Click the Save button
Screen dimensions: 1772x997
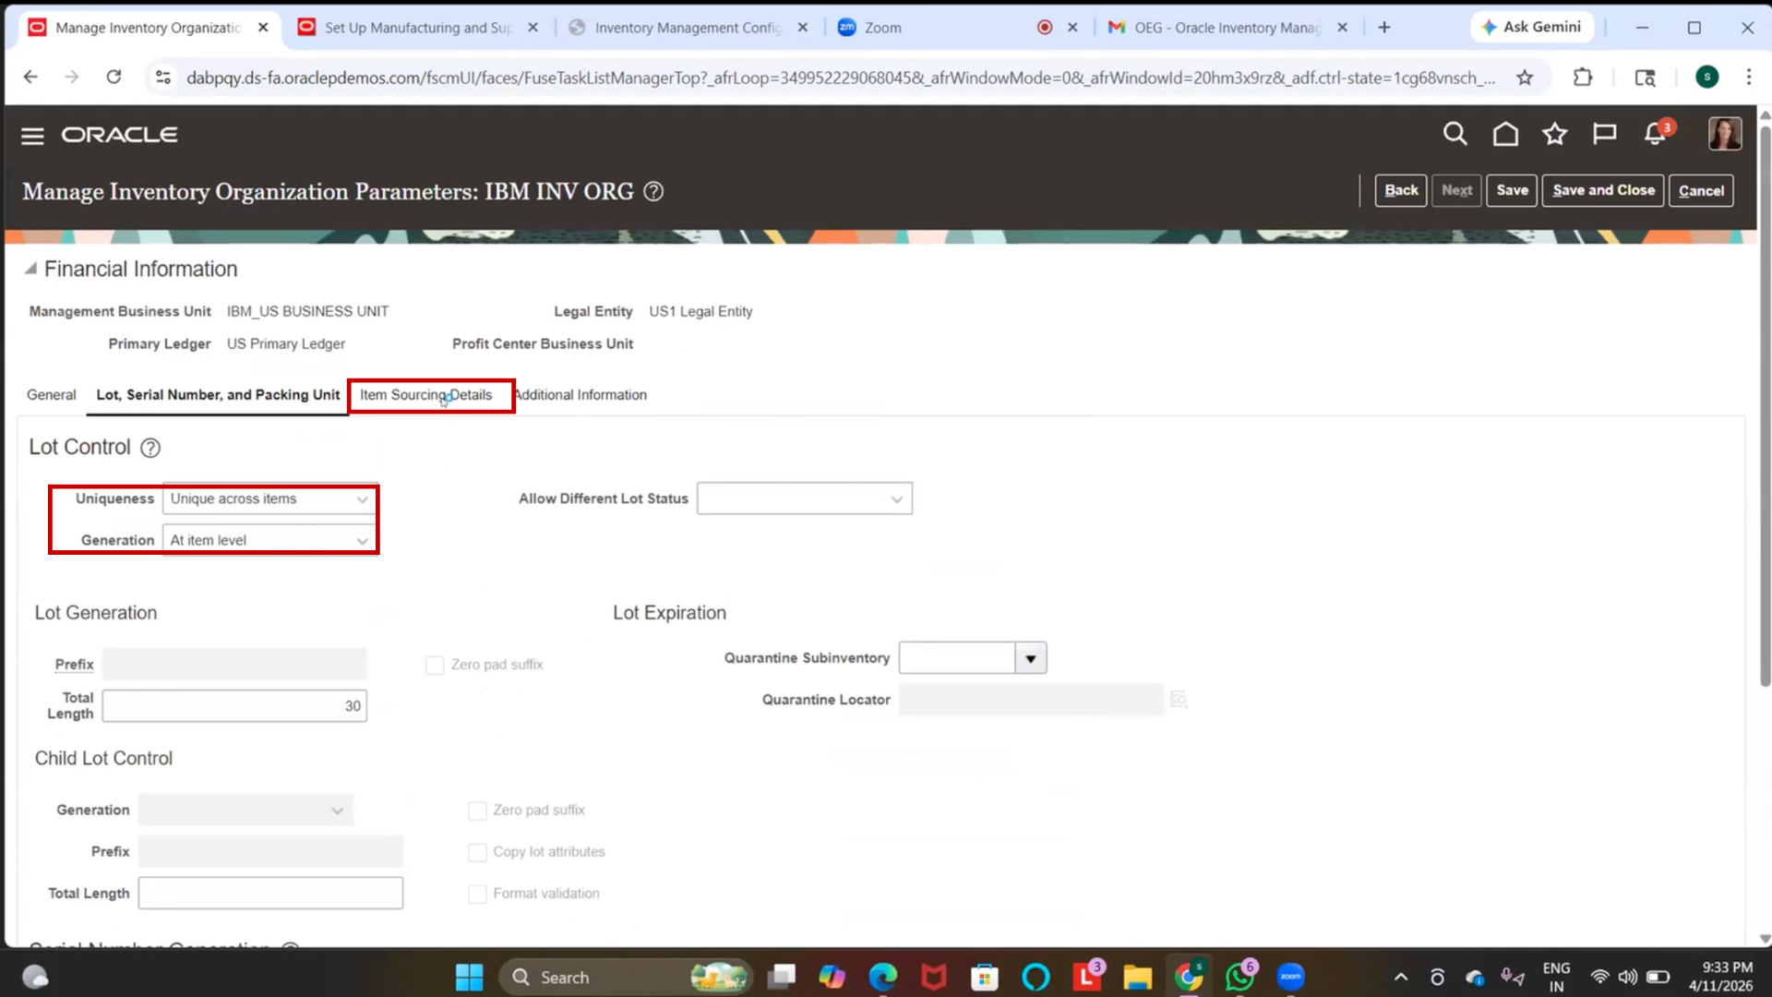[x=1512, y=190]
